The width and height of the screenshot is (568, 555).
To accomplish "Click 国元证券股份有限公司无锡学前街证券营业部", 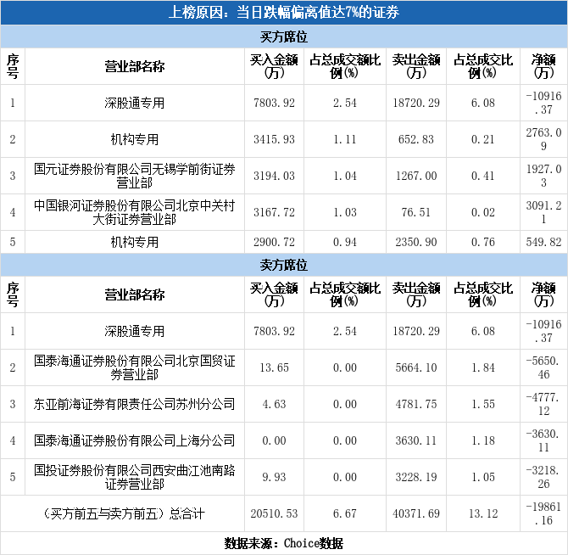I will [135, 176].
